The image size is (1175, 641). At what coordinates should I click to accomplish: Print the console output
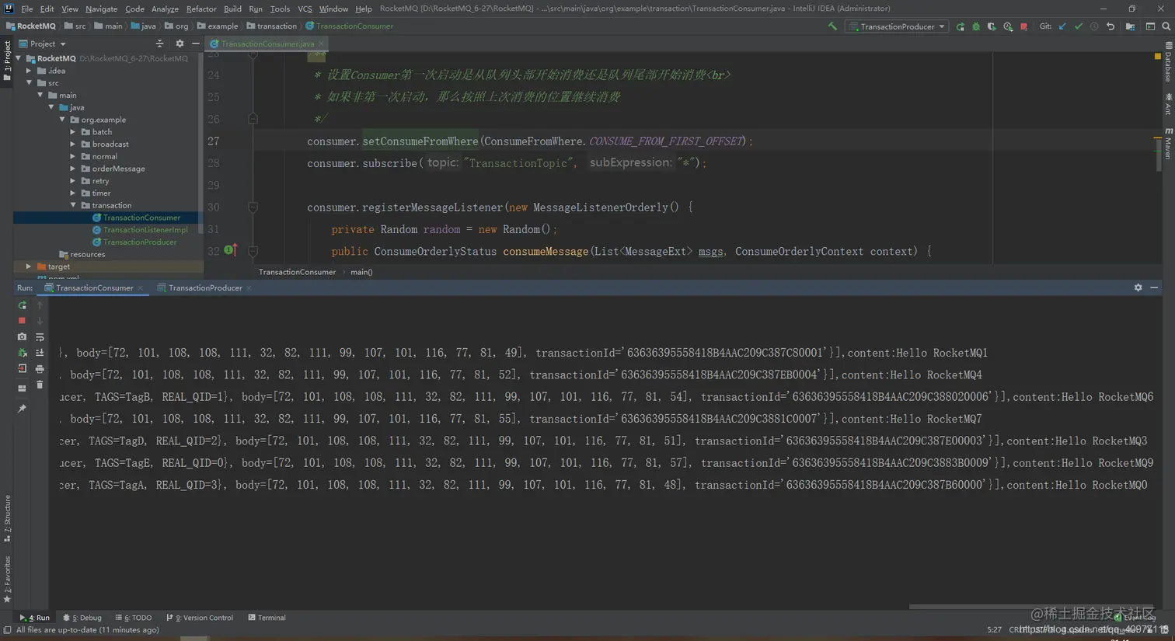click(x=40, y=369)
